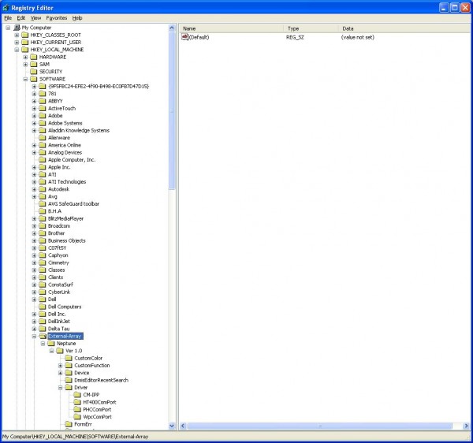Click the values pane scroll right arrow

[466, 426]
